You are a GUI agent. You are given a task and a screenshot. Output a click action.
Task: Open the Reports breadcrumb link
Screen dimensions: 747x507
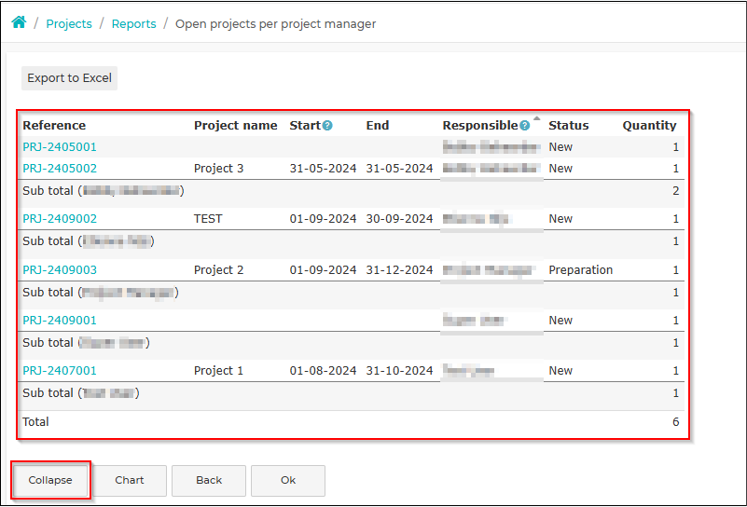point(134,24)
